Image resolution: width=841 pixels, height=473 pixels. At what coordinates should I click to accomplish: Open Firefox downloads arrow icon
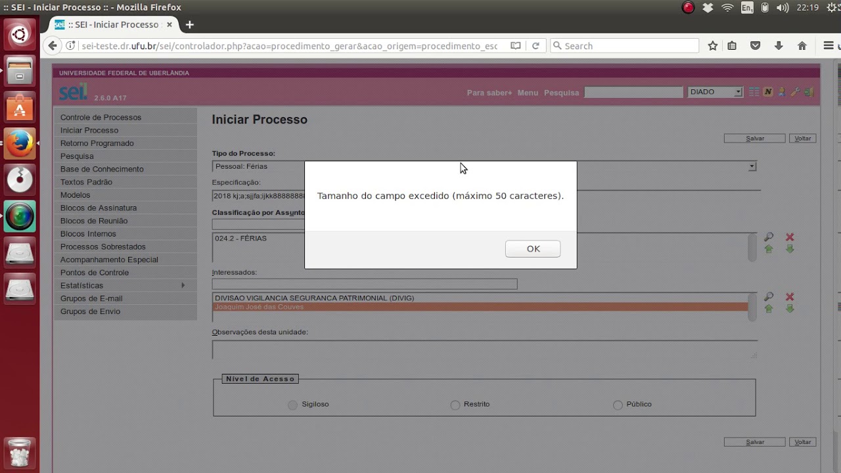[x=779, y=46]
